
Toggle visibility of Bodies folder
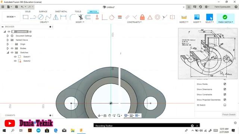(12, 48)
